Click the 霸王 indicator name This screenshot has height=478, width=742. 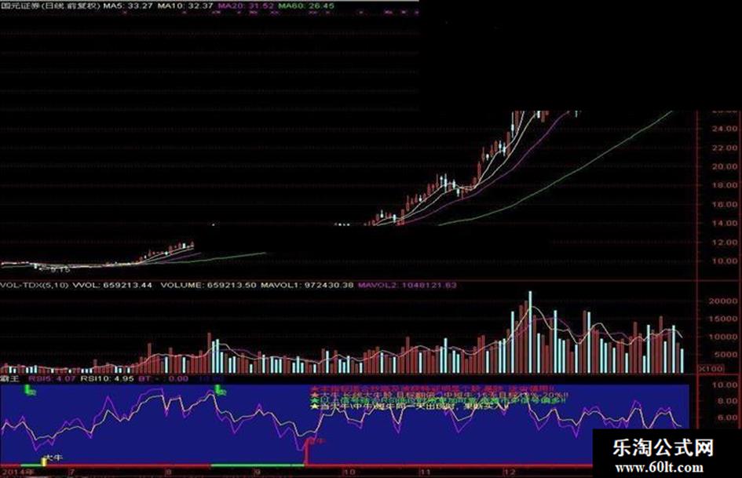[x=9, y=378]
